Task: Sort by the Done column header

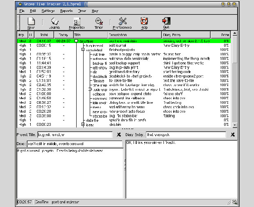Action: (x=220, y=35)
